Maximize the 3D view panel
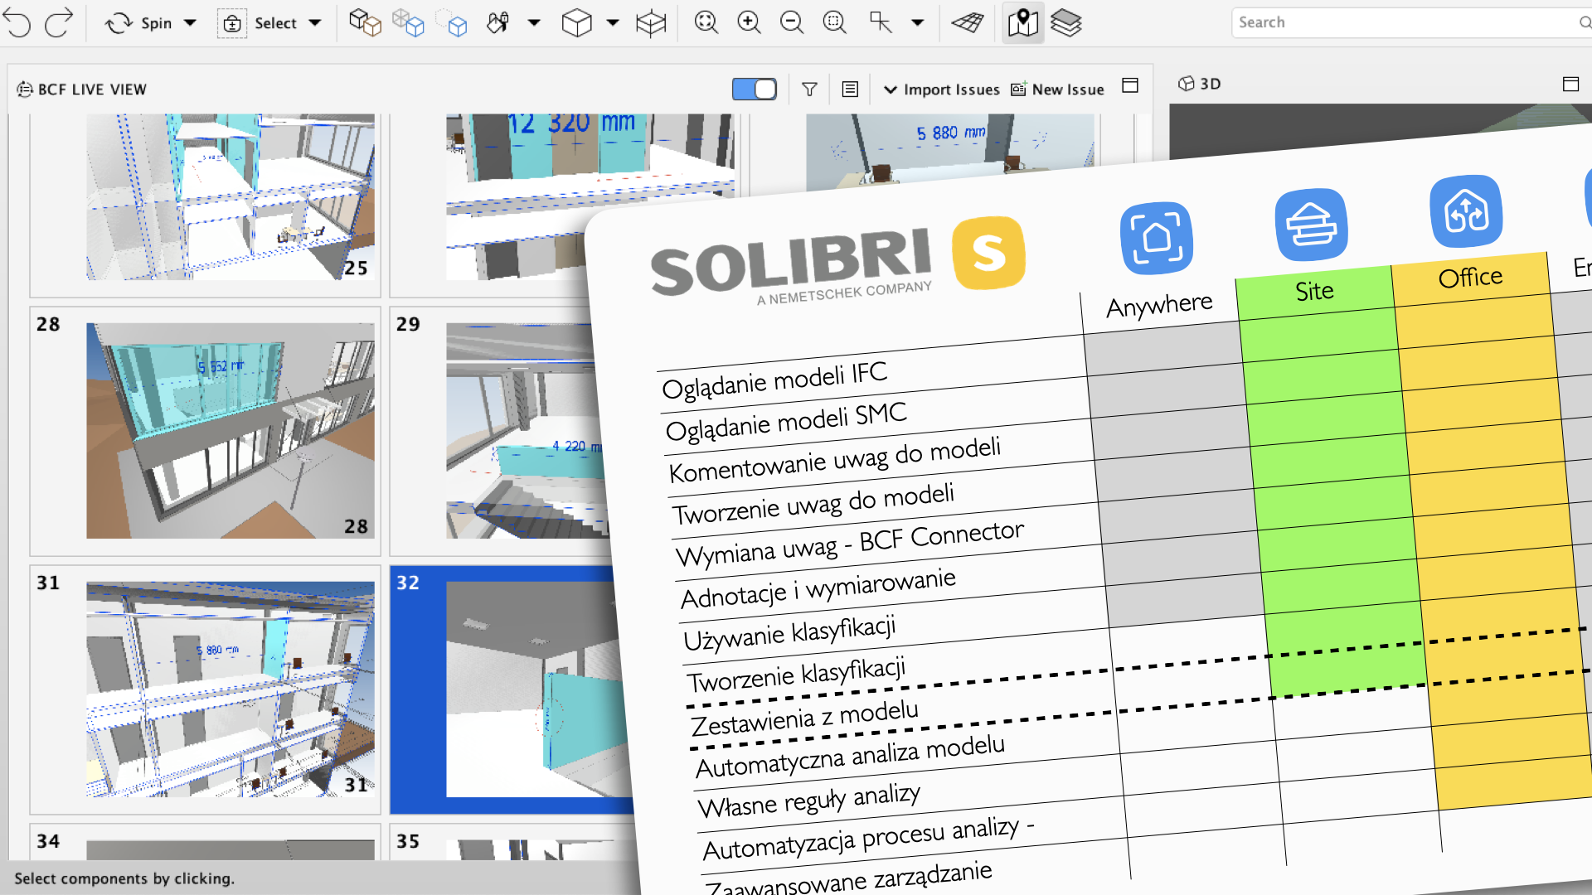The width and height of the screenshot is (1592, 895). click(x=1570, y=84)
